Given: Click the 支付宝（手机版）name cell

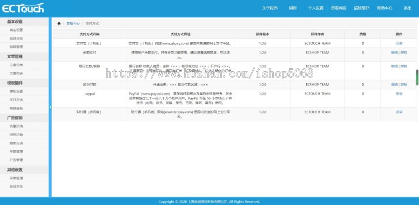Looking at the screenshot, I should click(x=89, y=43).
